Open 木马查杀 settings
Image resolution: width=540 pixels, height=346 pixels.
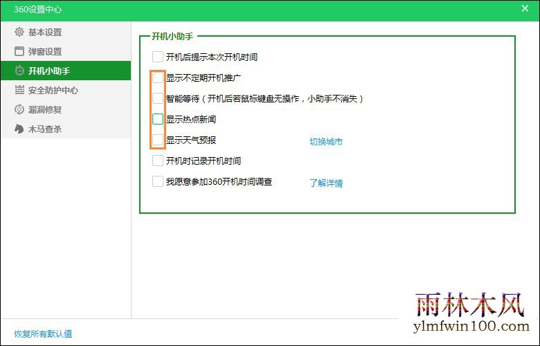click(x=66, y=129)
